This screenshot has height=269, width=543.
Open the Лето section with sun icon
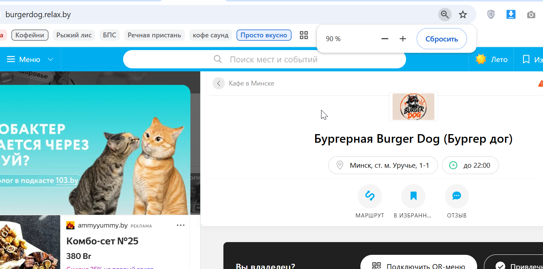(491, 59)
